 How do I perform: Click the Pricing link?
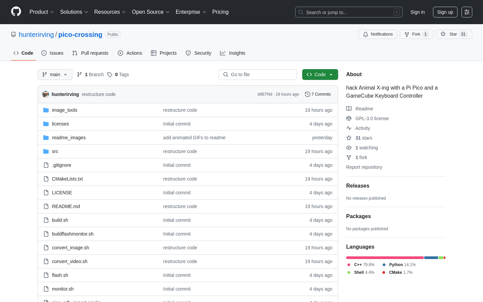pos(220,12)
